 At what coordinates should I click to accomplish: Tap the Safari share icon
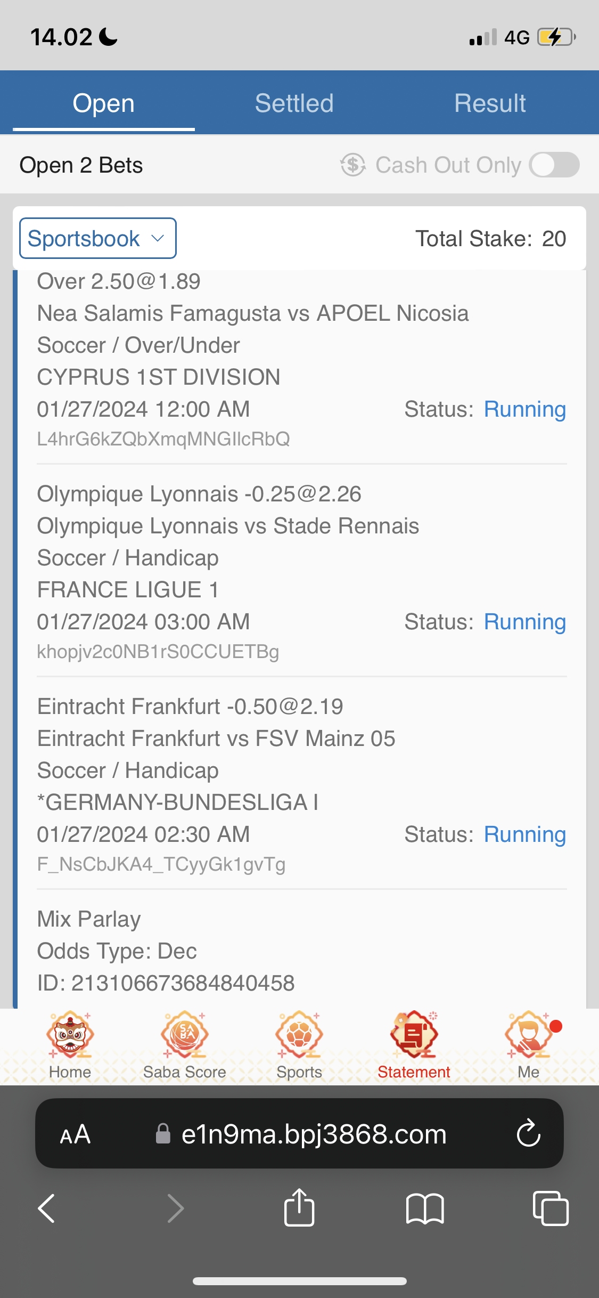click(299, 1208)
